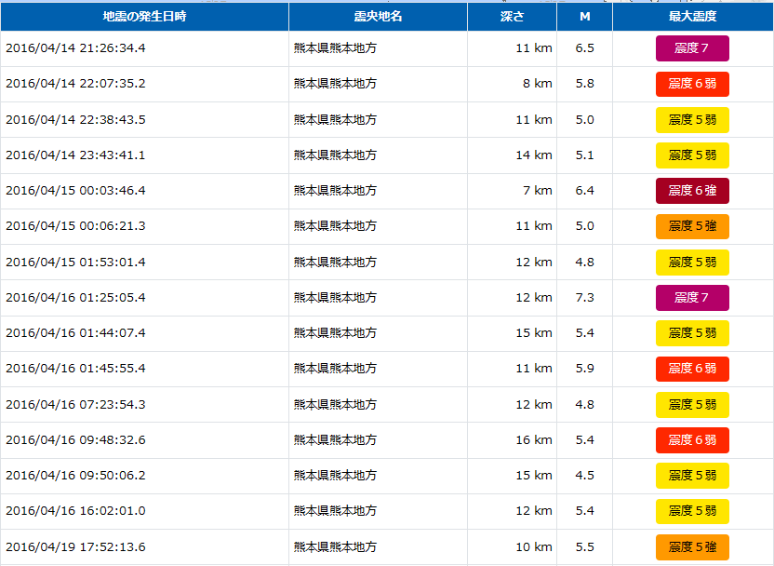Click the 最大震度 column header
This screenshot has height=566, width=774.
[x=692, y=17]
